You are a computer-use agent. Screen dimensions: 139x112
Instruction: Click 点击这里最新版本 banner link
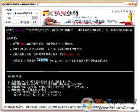tap(123, 11)
